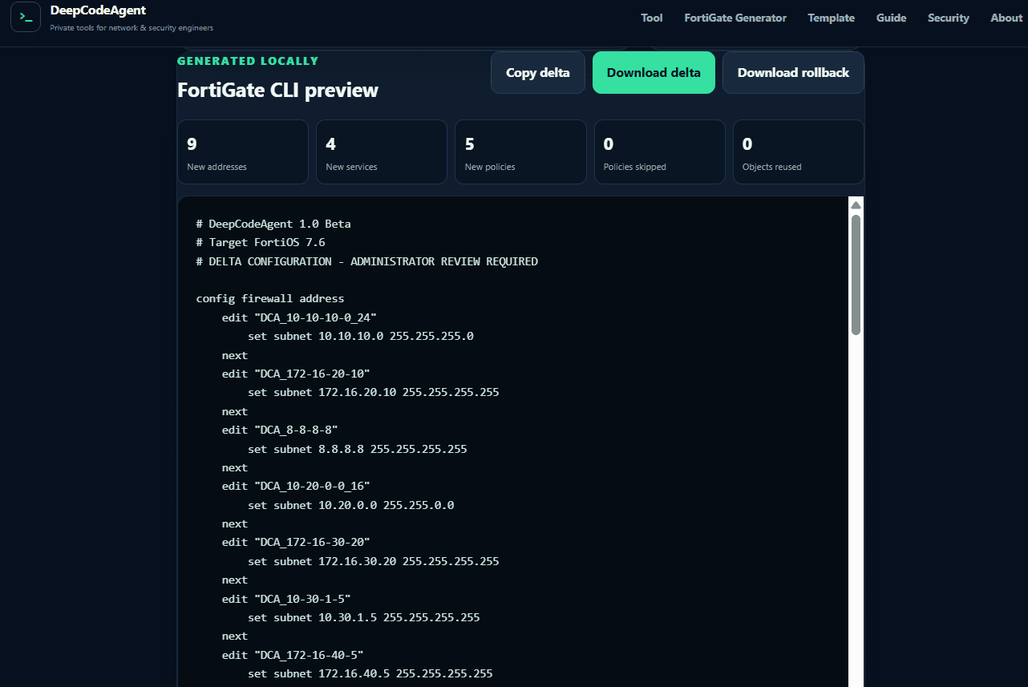Screen dimensions: 1028x687
Task: Open the FortiGate Generator page
Action: point(735,18)
